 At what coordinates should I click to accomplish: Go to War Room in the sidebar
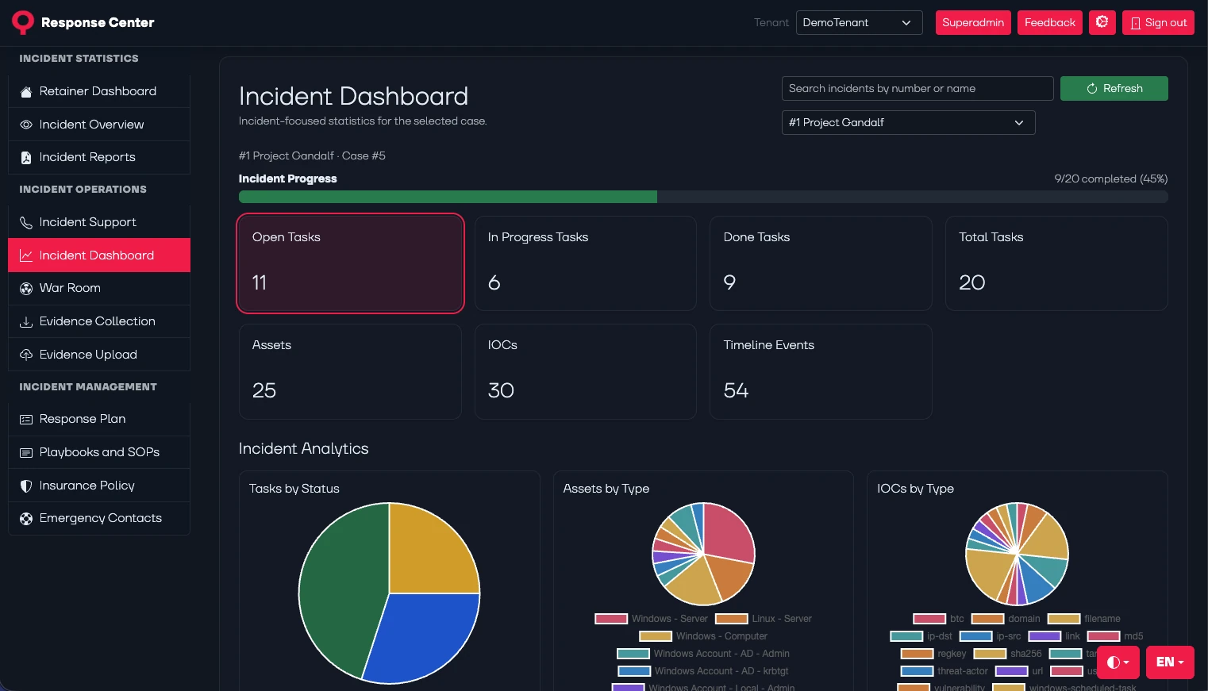coord(99,288)
